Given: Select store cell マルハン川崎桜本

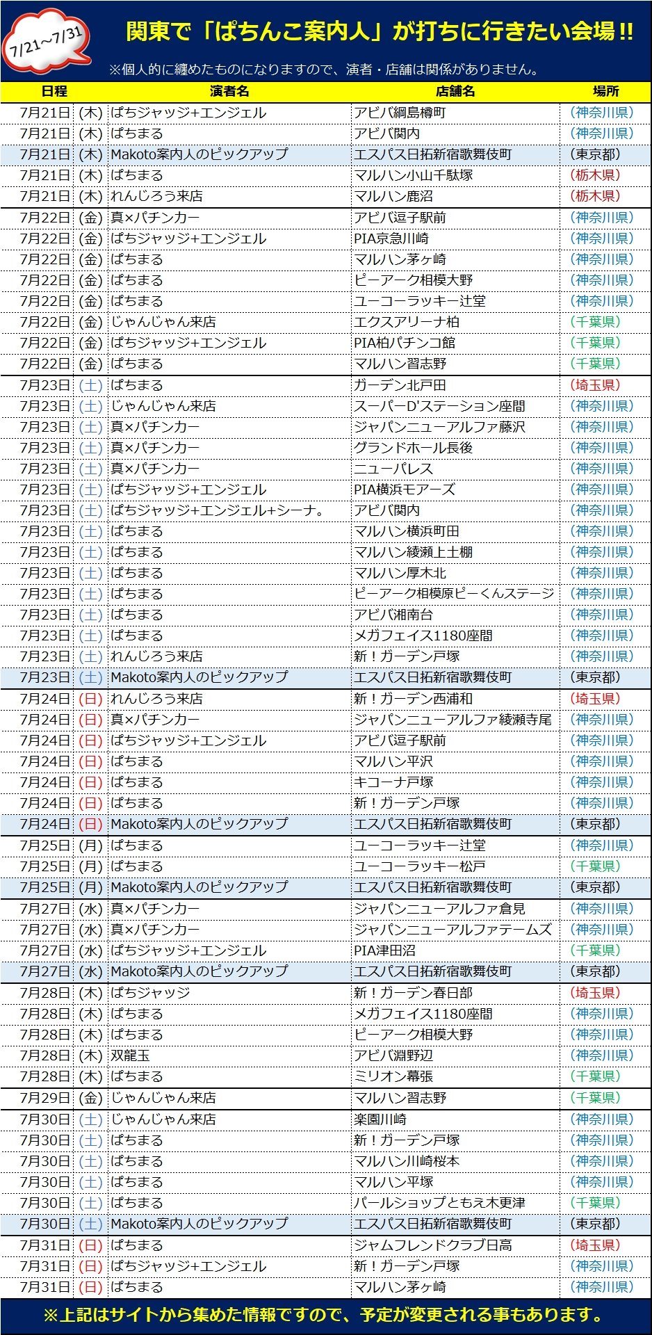Looking at the screenshot, I should (455, 1161).
